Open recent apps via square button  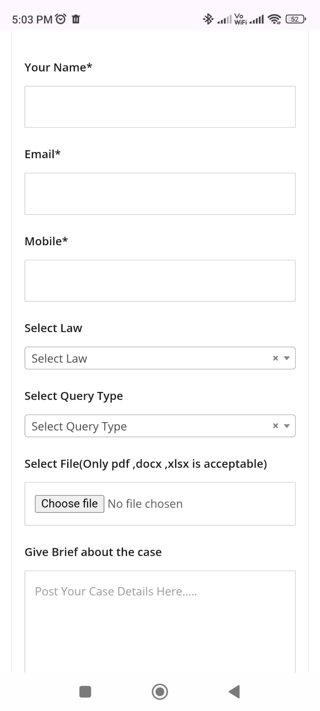(85, 692)
